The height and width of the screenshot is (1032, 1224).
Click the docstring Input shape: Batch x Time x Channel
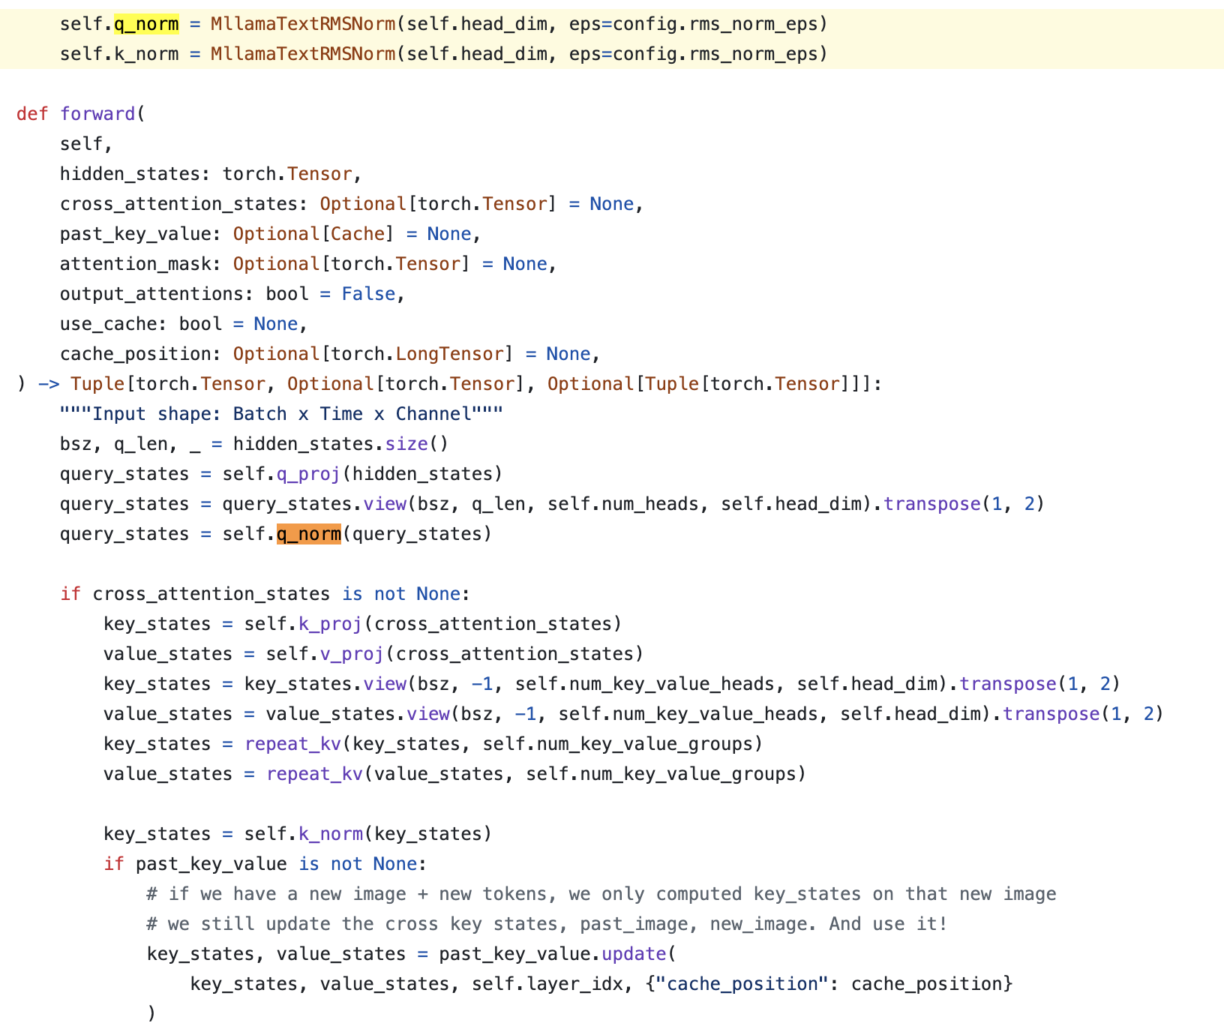tap(281, 414)
